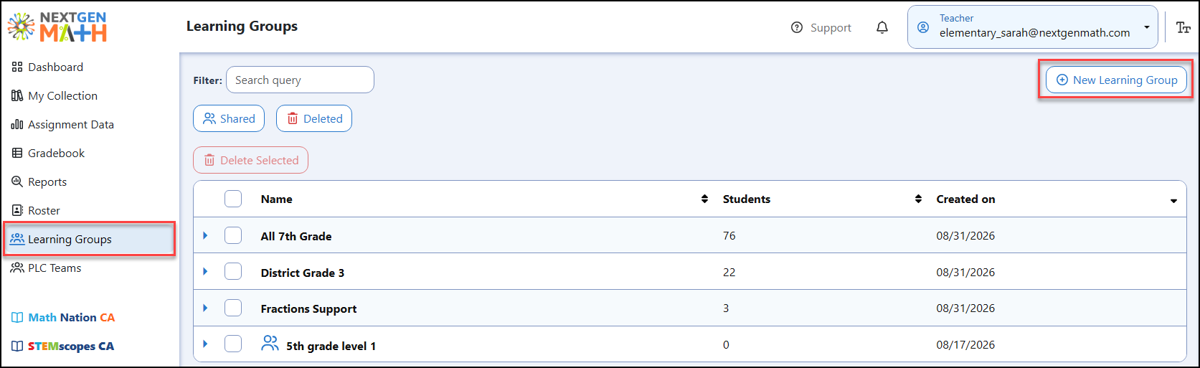This screenshot has height=368, width=1200.
Task: Check the Fractions Support row checkbox
Action: tap(233, 308)
